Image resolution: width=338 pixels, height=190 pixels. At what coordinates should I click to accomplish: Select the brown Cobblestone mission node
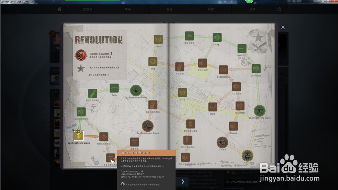click(x=223, y=70)
